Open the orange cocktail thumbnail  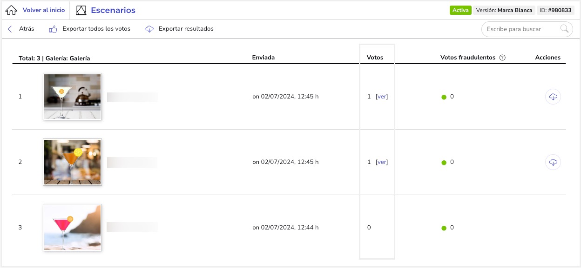[72, 162]
